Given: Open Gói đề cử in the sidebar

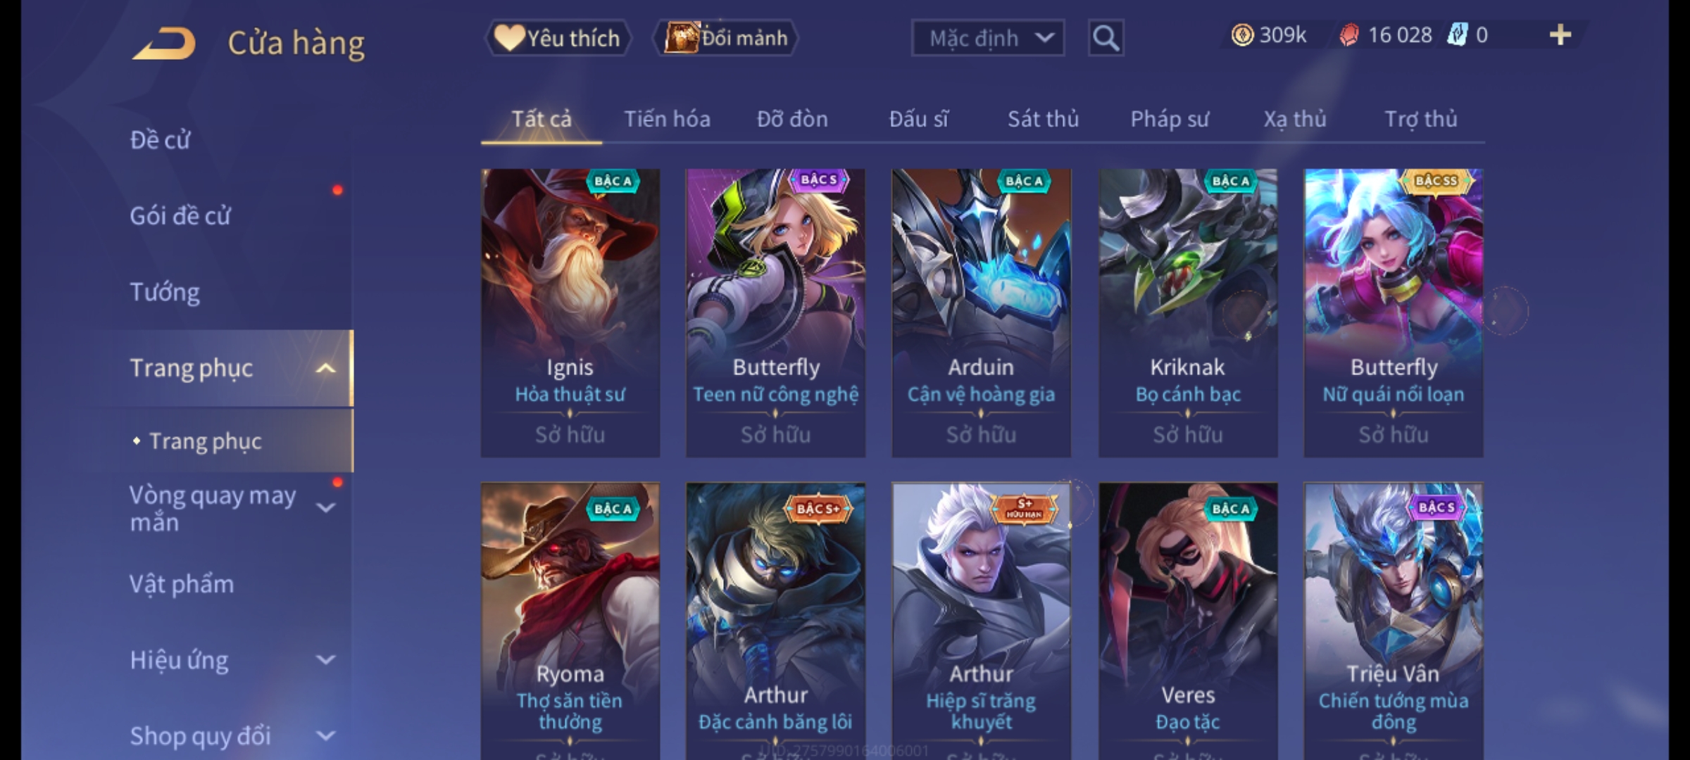Looking at the screenshot, I should (180, 216).
